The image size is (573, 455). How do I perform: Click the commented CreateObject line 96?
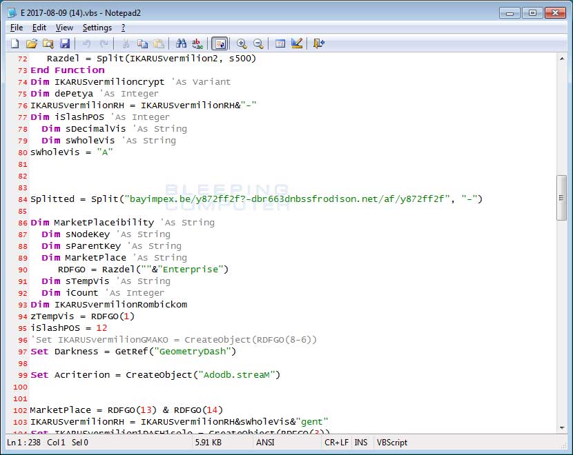[173, 340]
